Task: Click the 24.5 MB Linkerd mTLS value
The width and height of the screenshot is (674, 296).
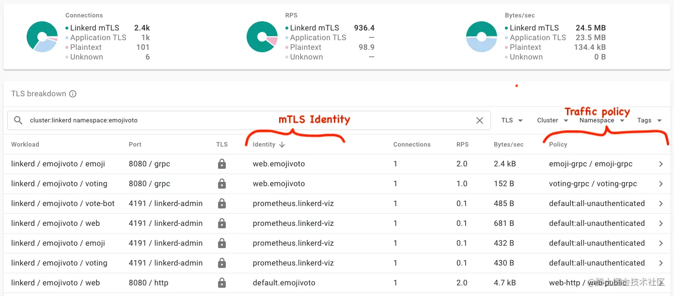Action: pyautogui.click(x=591, y=28)
